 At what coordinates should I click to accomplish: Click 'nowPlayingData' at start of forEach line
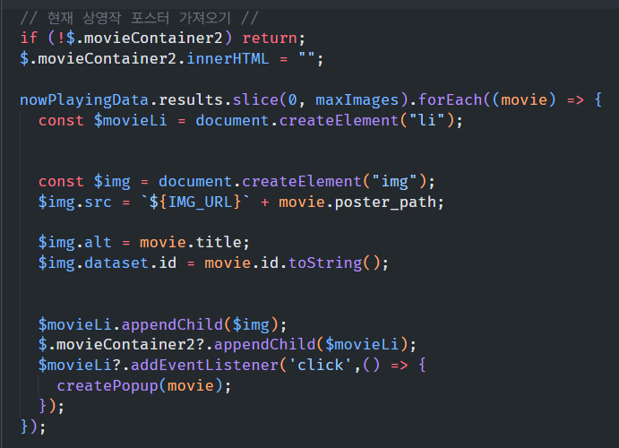tap(84, 100)
